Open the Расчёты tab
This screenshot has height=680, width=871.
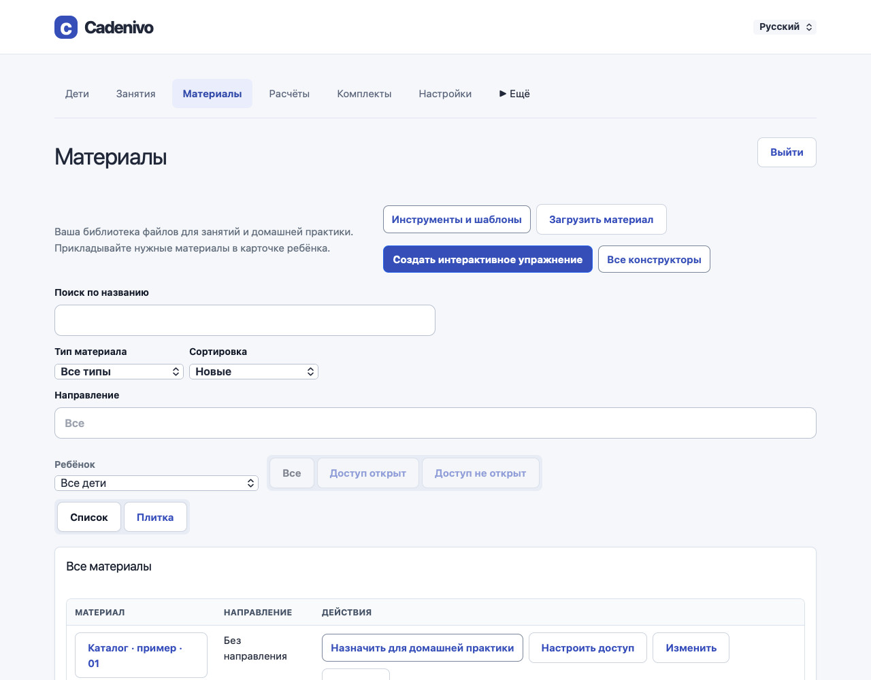pos(289,94)
